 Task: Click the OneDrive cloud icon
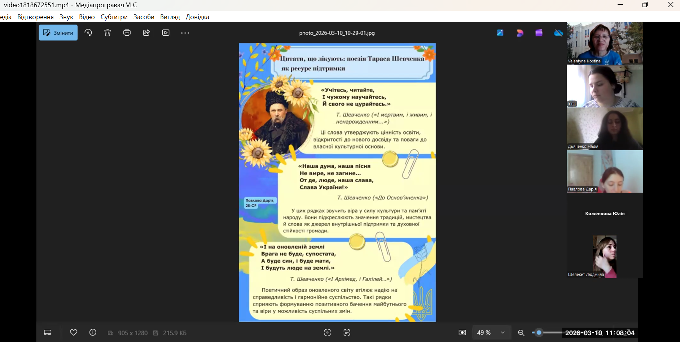(x=558, y=33)
